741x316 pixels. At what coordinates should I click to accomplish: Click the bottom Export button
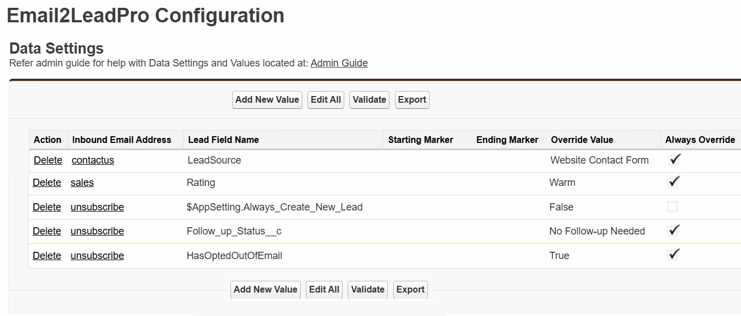coord(410,290)
